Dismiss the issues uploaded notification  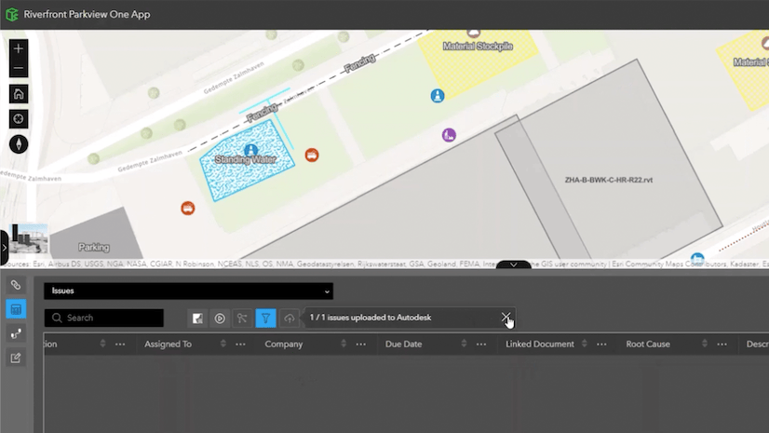[506, 317]
